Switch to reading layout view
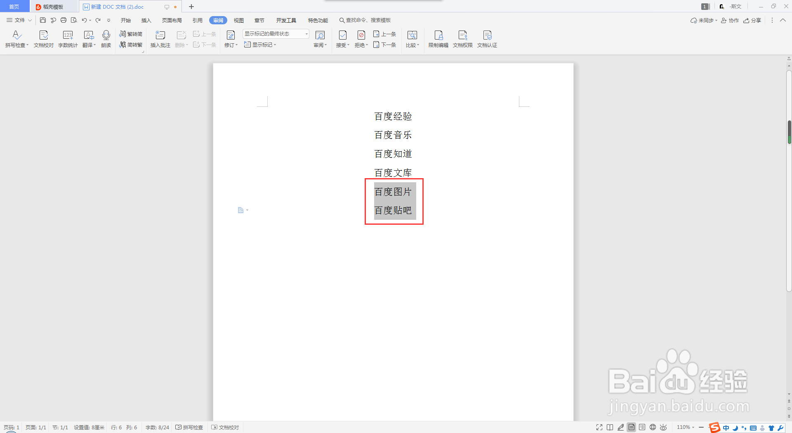This screenshot has height=433, width=792. (x=610, y=427)
